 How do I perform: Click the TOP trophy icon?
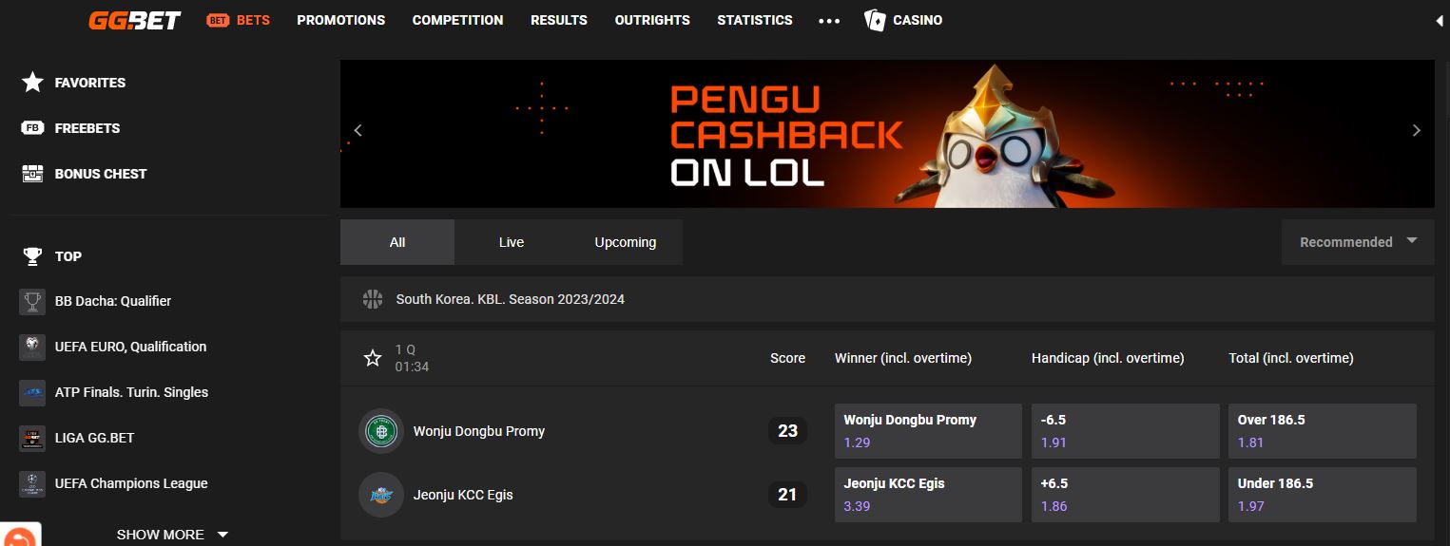tap(32, 255)
